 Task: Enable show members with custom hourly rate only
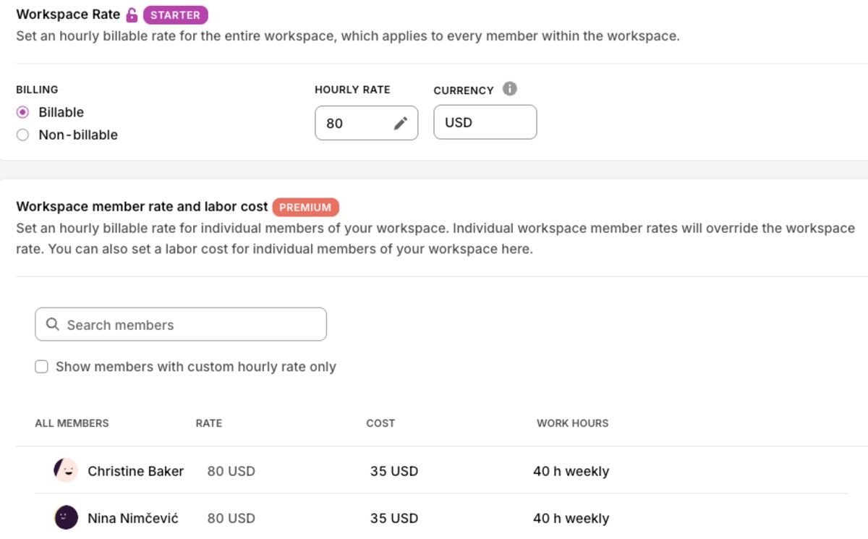tap(41, 367)
